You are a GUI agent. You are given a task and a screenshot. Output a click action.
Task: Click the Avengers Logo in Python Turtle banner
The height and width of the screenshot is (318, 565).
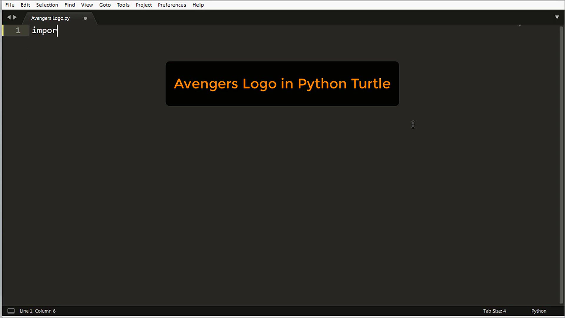click(282, 84)
